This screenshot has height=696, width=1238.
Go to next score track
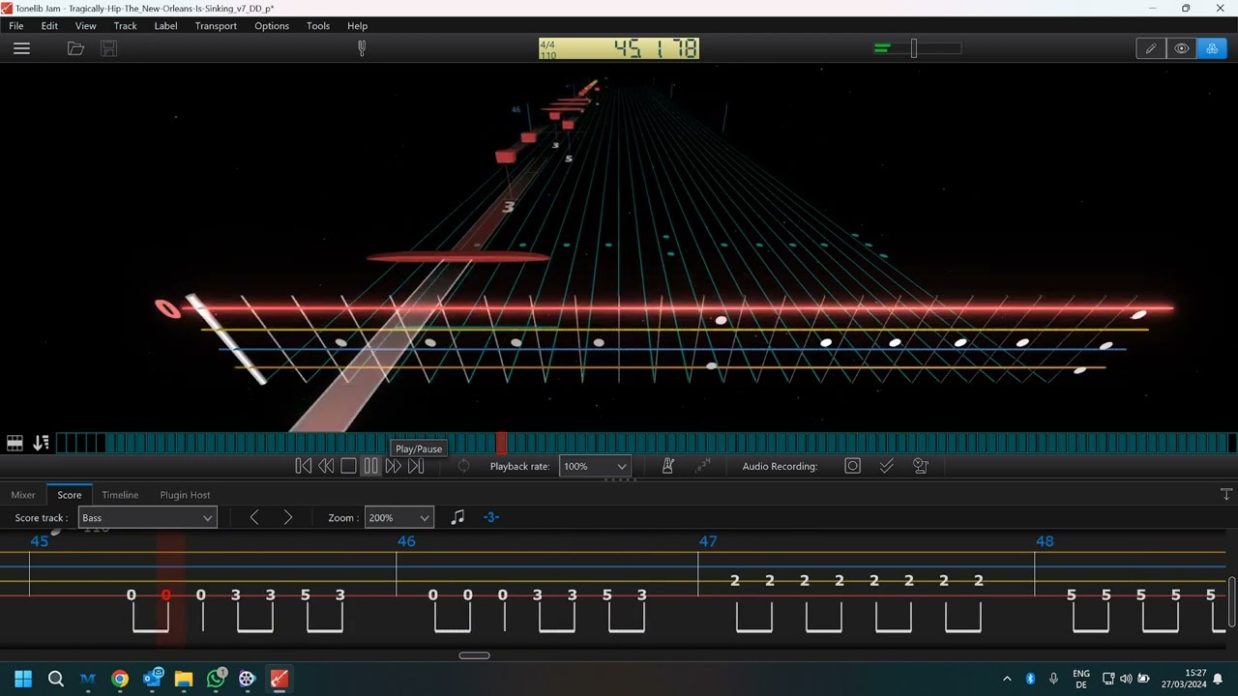point(287,518)
